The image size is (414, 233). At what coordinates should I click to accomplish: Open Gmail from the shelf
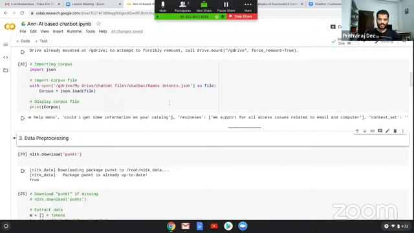pyautogui.click(x=186, y=226)
